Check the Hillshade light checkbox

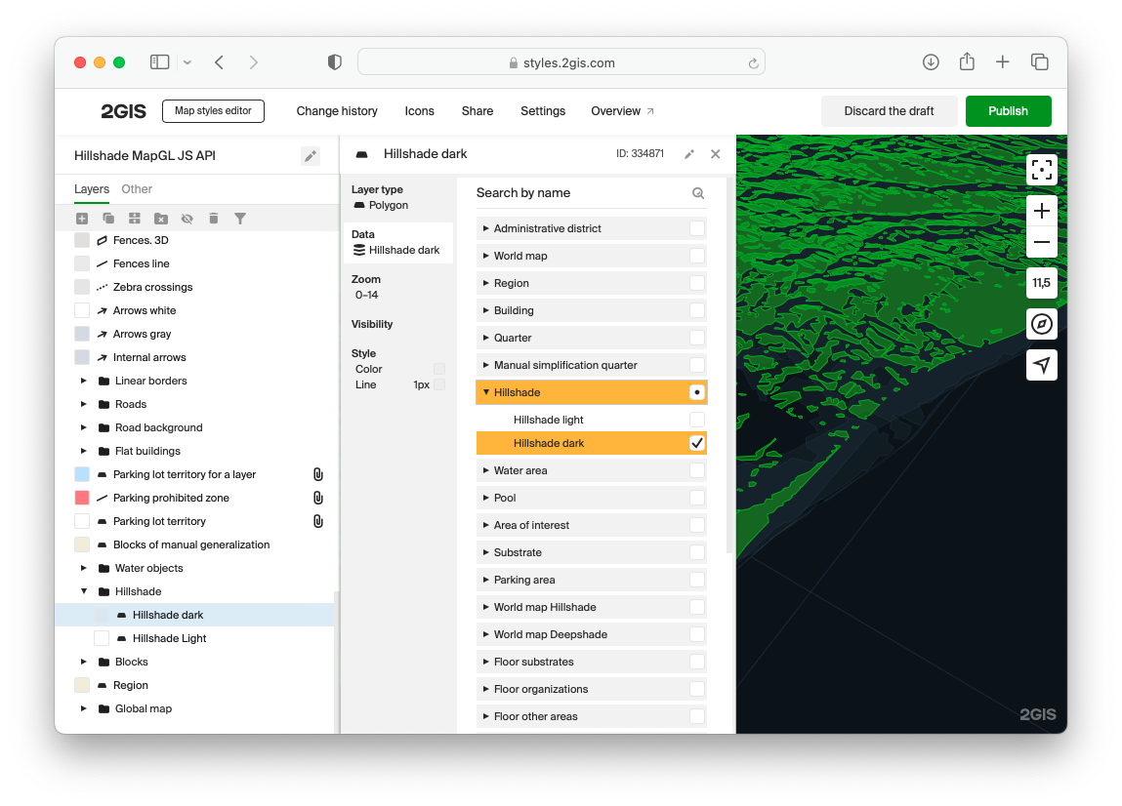coord(697,419)
